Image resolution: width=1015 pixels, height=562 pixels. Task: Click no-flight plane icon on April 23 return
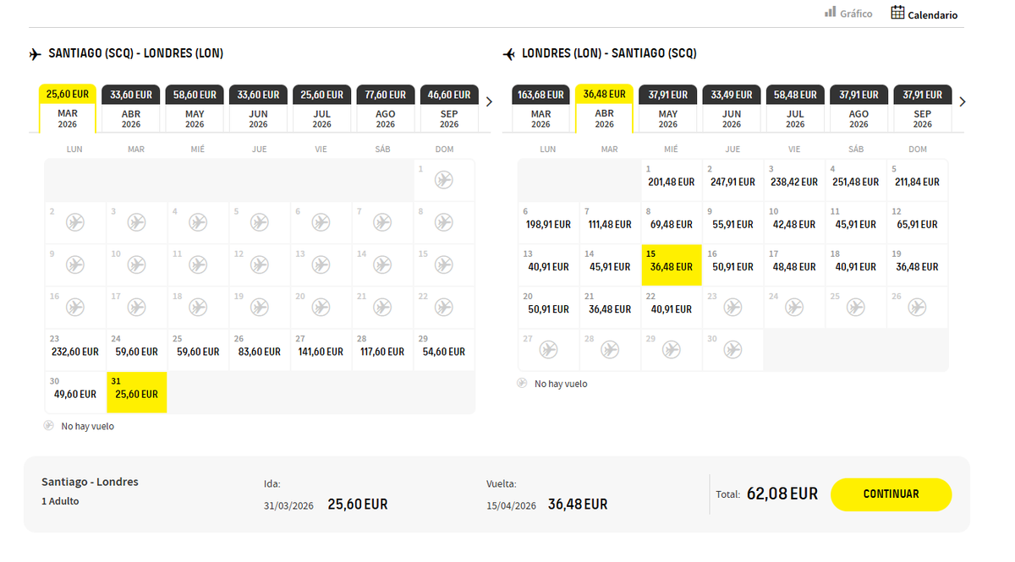point(732,307)
